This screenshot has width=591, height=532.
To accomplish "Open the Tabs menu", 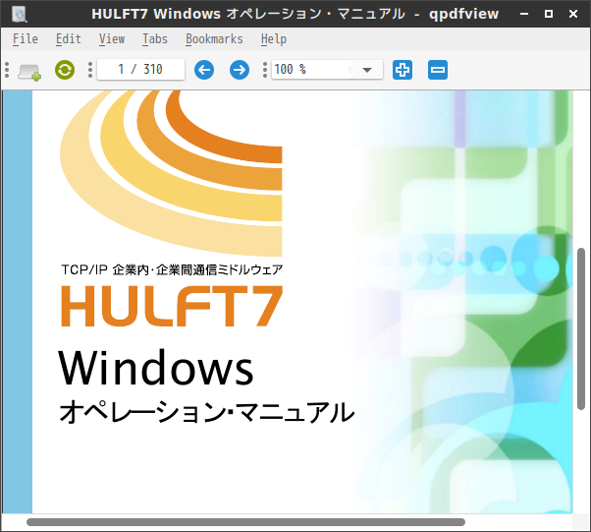I will tap(155, 39).
